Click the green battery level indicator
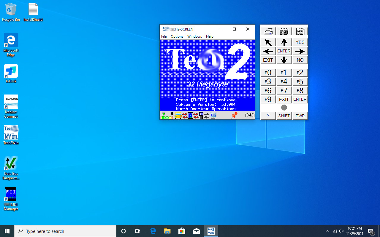This screenshot has width=380, height=237. pyautogui.click(x=166, y=116)
